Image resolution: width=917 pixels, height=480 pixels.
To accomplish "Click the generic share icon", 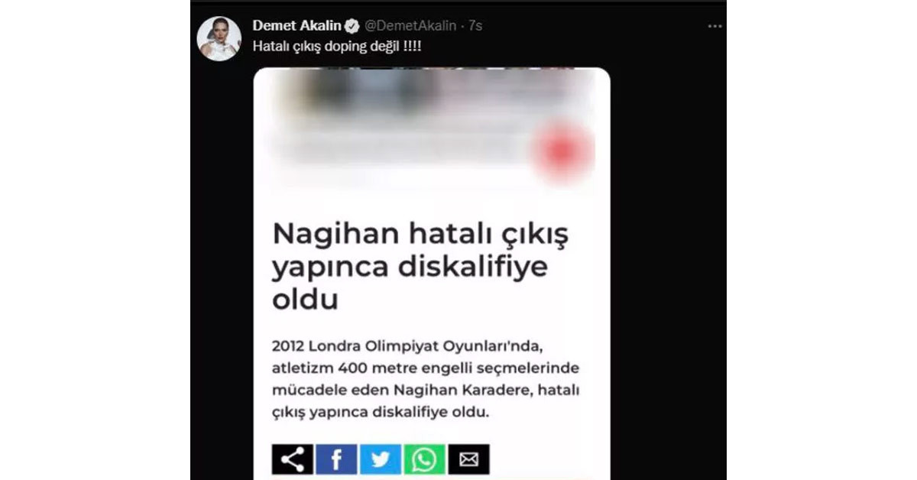I will (292, 459).
